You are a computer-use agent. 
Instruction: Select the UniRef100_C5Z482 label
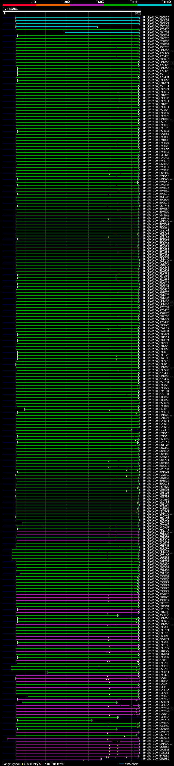pyautogui.click(x=156, y=454)
